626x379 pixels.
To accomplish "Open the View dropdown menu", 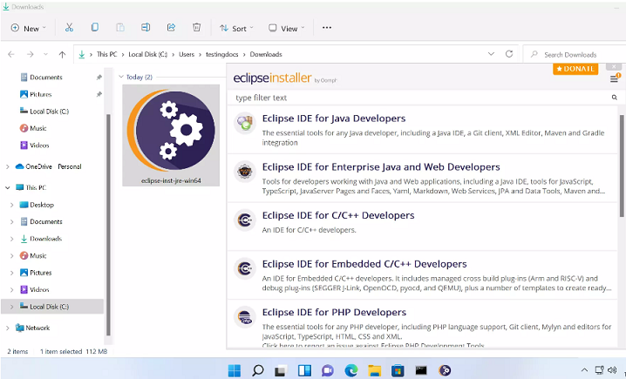I will point(286,28).
